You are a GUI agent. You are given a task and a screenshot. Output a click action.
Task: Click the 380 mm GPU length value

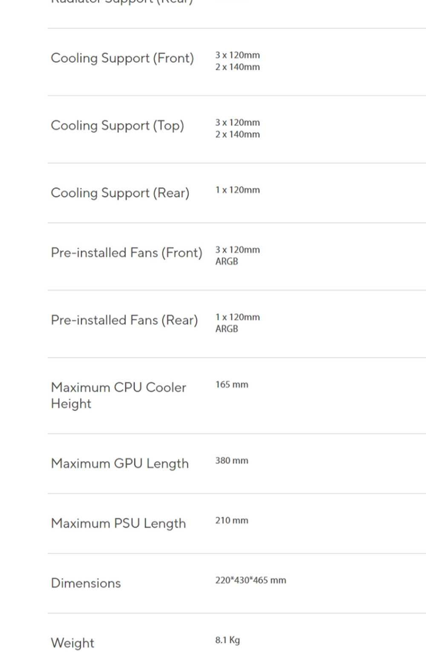[x=232, y=460]
